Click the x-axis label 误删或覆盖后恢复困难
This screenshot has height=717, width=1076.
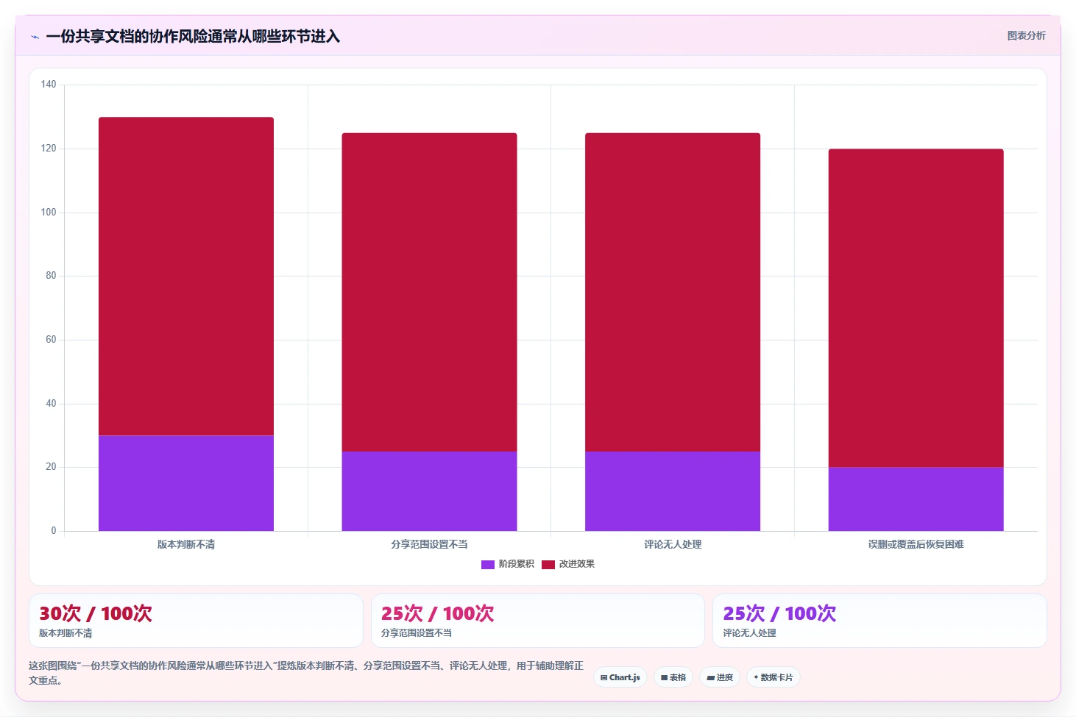point(916,545)
